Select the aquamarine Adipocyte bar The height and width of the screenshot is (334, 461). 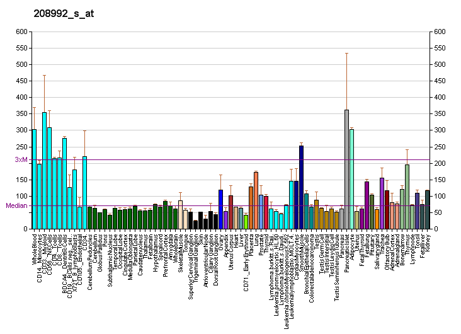pyautogui.click(x=351, y=179)
